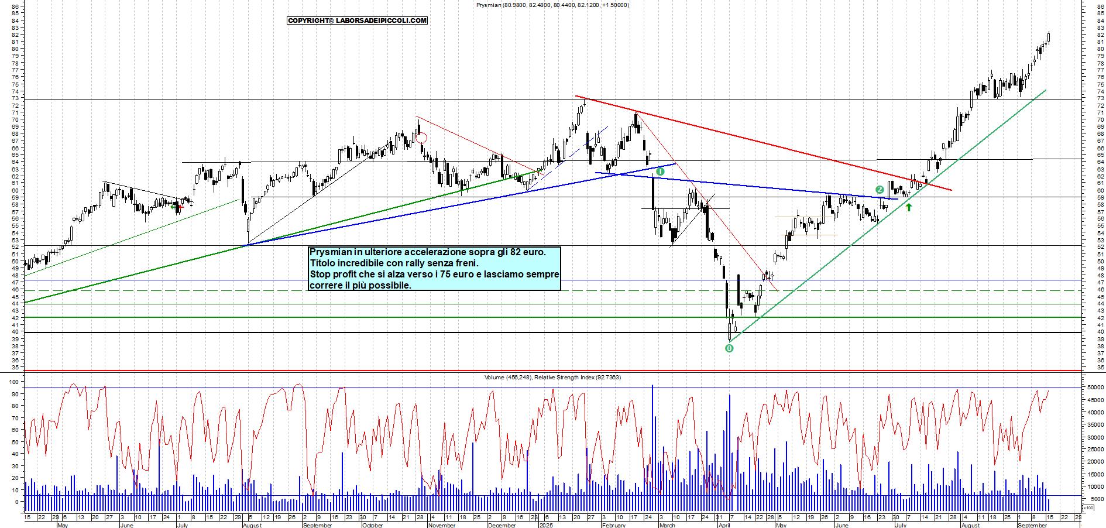Click the 100 label on the RSI scale
Image resolution: width=1106 pixels, height=528 pixels.
point(15,382)
